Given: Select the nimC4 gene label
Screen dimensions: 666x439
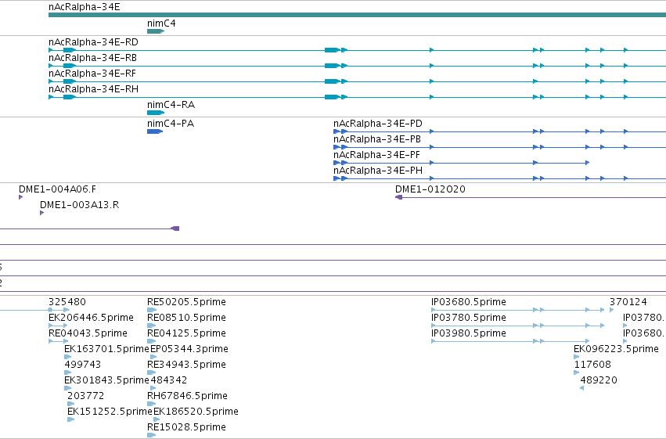Looking at the screenshot, I should (161, 23).
